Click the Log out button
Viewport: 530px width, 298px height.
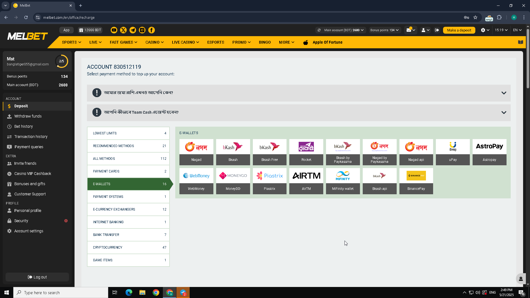[x=37, y=277]
